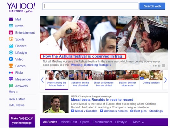Viewport: 170px width, 128px height.
Task: Open the Video play icon
Action: (x=11, y=59)
